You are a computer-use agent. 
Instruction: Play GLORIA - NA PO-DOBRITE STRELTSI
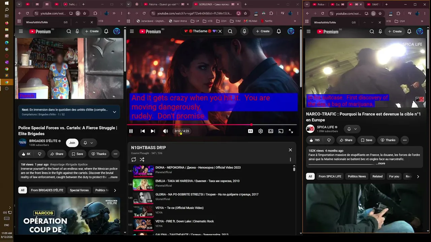pos(207,194)
